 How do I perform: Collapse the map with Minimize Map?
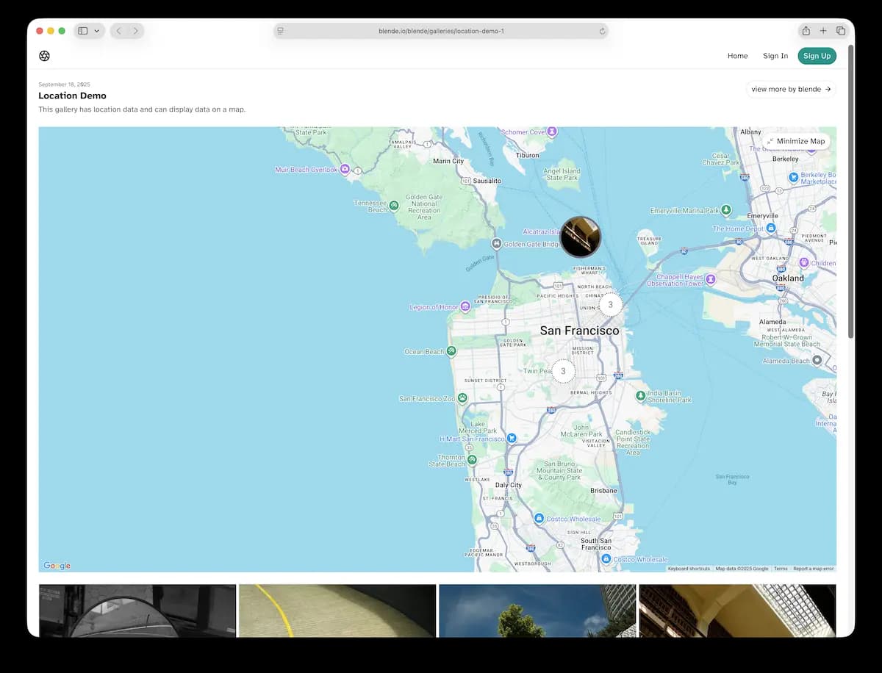pos(795,141)
